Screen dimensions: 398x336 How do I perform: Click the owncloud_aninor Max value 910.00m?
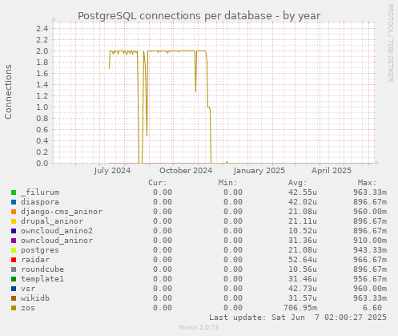[370, 241]
